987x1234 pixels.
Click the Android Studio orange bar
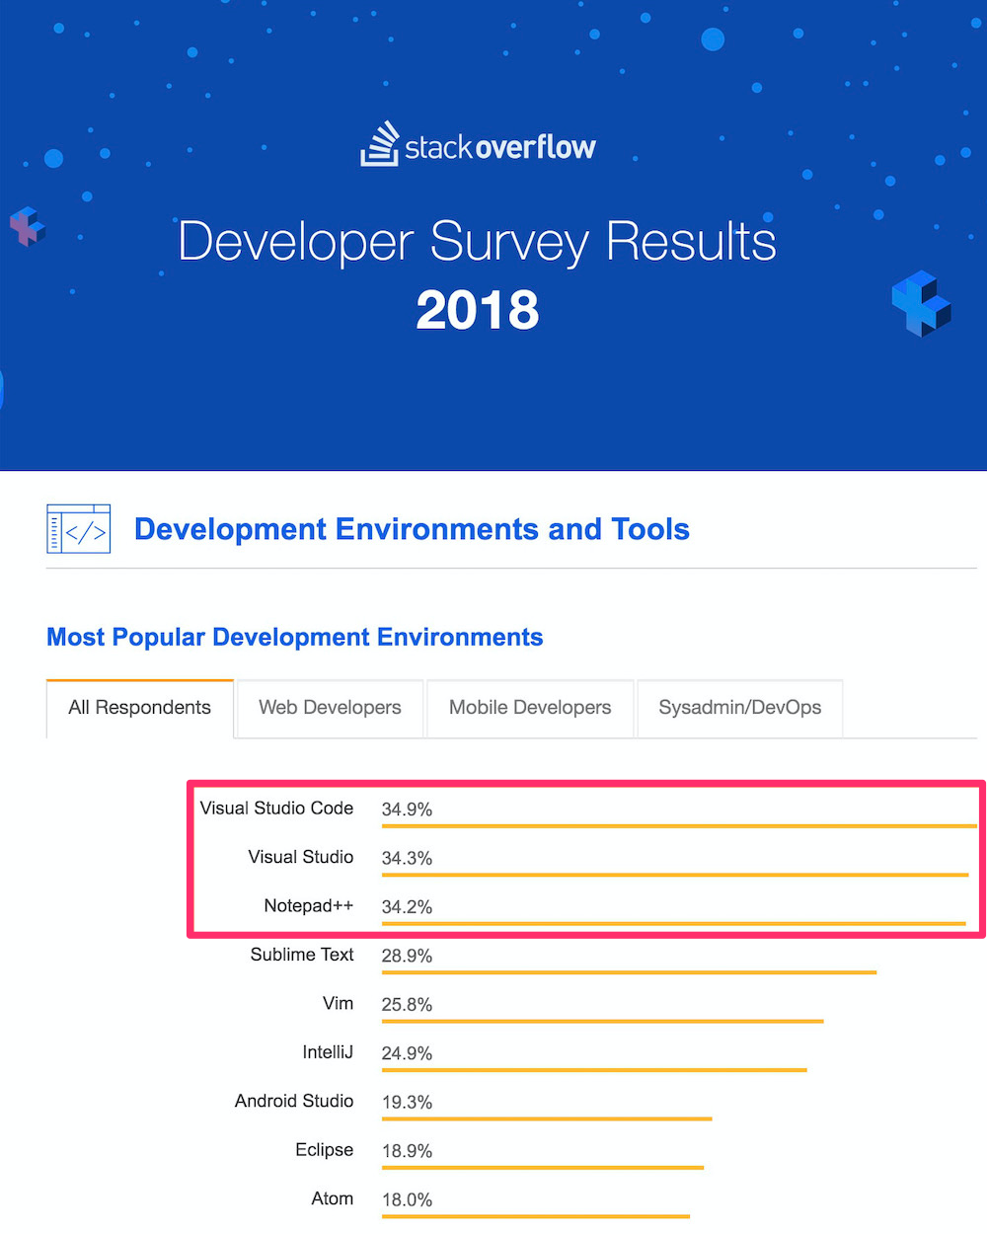[x=547, y=1118]
